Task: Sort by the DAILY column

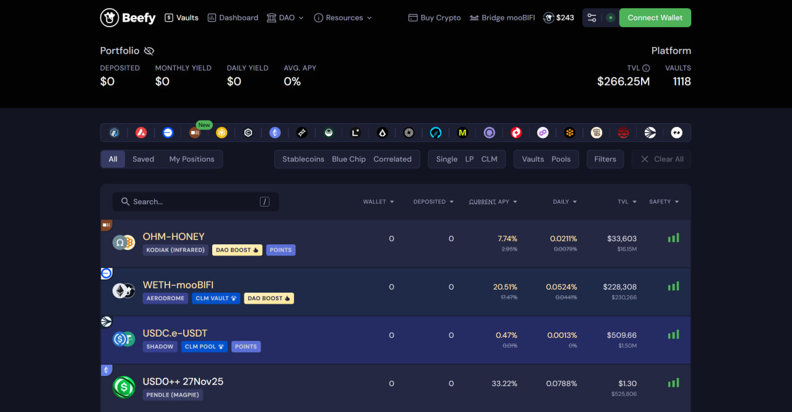Action: [x=565, y=202]
